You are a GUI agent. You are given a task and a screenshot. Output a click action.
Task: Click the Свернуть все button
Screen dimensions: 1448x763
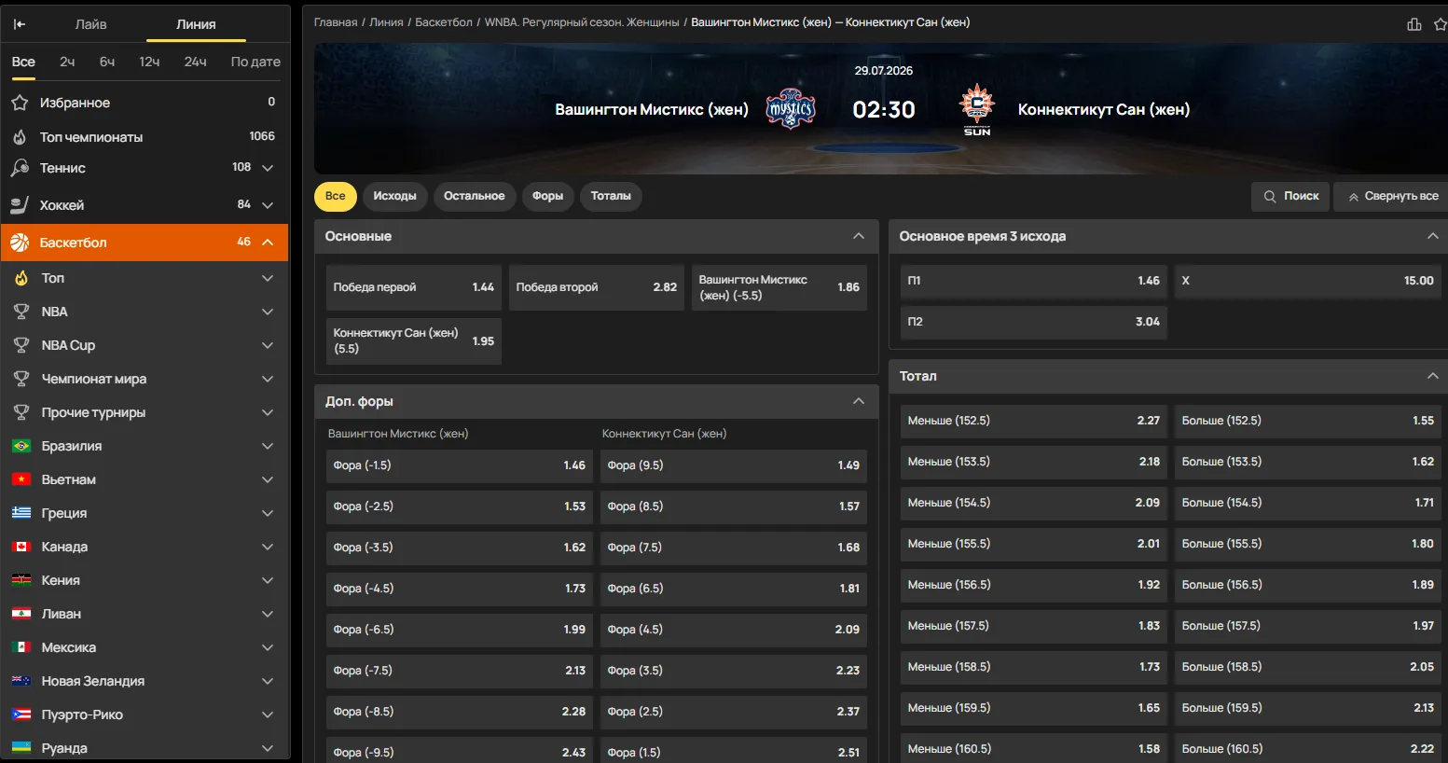coord(1392,196)
